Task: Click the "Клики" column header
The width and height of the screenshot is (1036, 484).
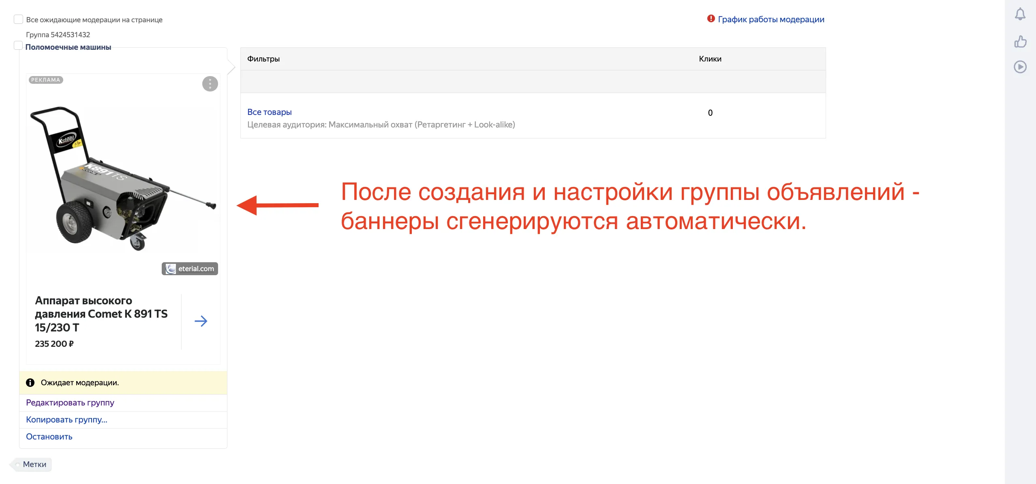Action: pyautogui.click(x=710, y=58)
